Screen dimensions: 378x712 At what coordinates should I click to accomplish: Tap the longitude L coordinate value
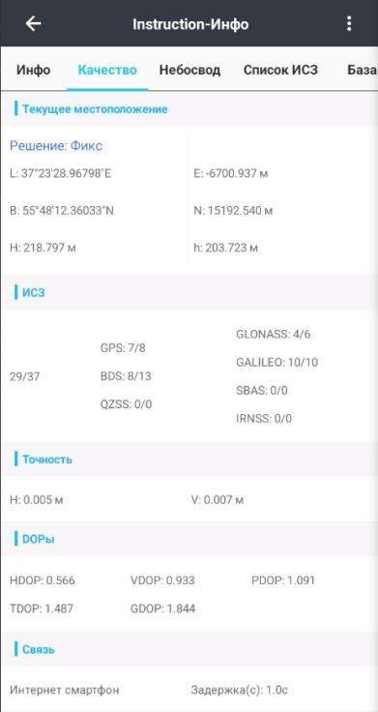click(60, 174)
